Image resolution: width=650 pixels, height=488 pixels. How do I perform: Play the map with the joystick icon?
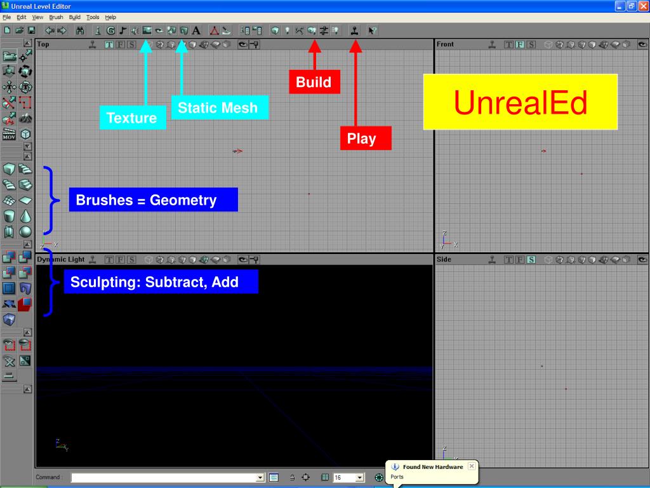[354, 30]
